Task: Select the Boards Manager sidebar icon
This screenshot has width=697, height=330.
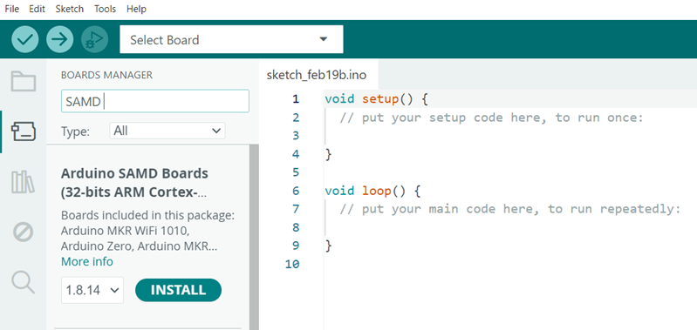Action: [23, 131]
